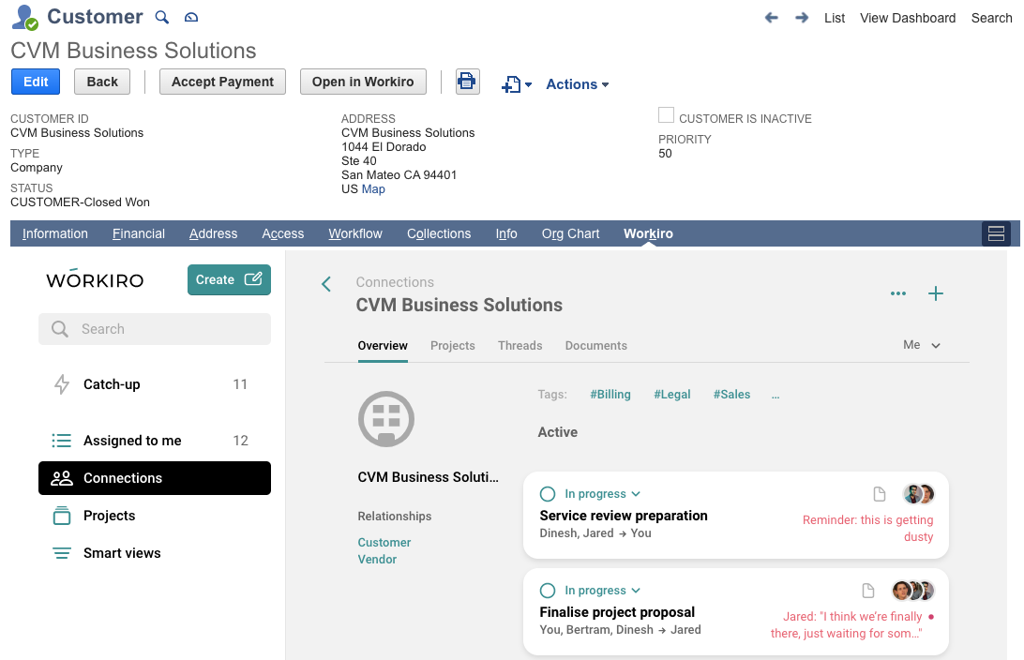Go to next record with right arrow
Image resolution: width=1024 pixels, height=660 pixels.
tap(802, 18)
